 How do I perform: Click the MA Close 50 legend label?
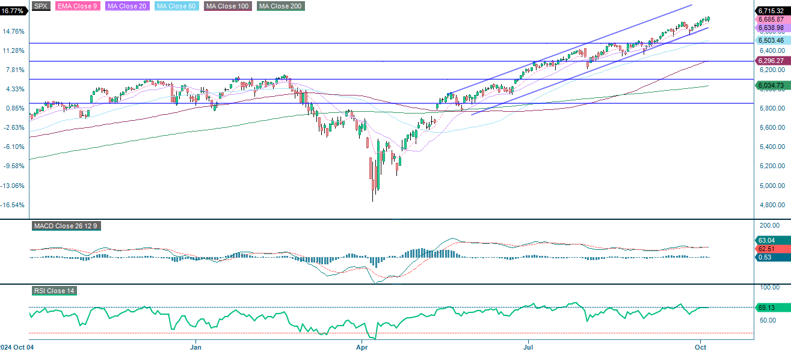point(177,6)
